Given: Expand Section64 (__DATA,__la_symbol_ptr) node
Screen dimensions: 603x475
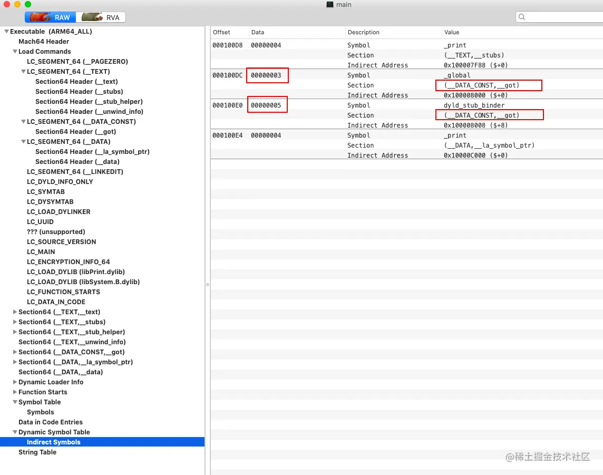Looking at the screenshot, I should 15,362.
